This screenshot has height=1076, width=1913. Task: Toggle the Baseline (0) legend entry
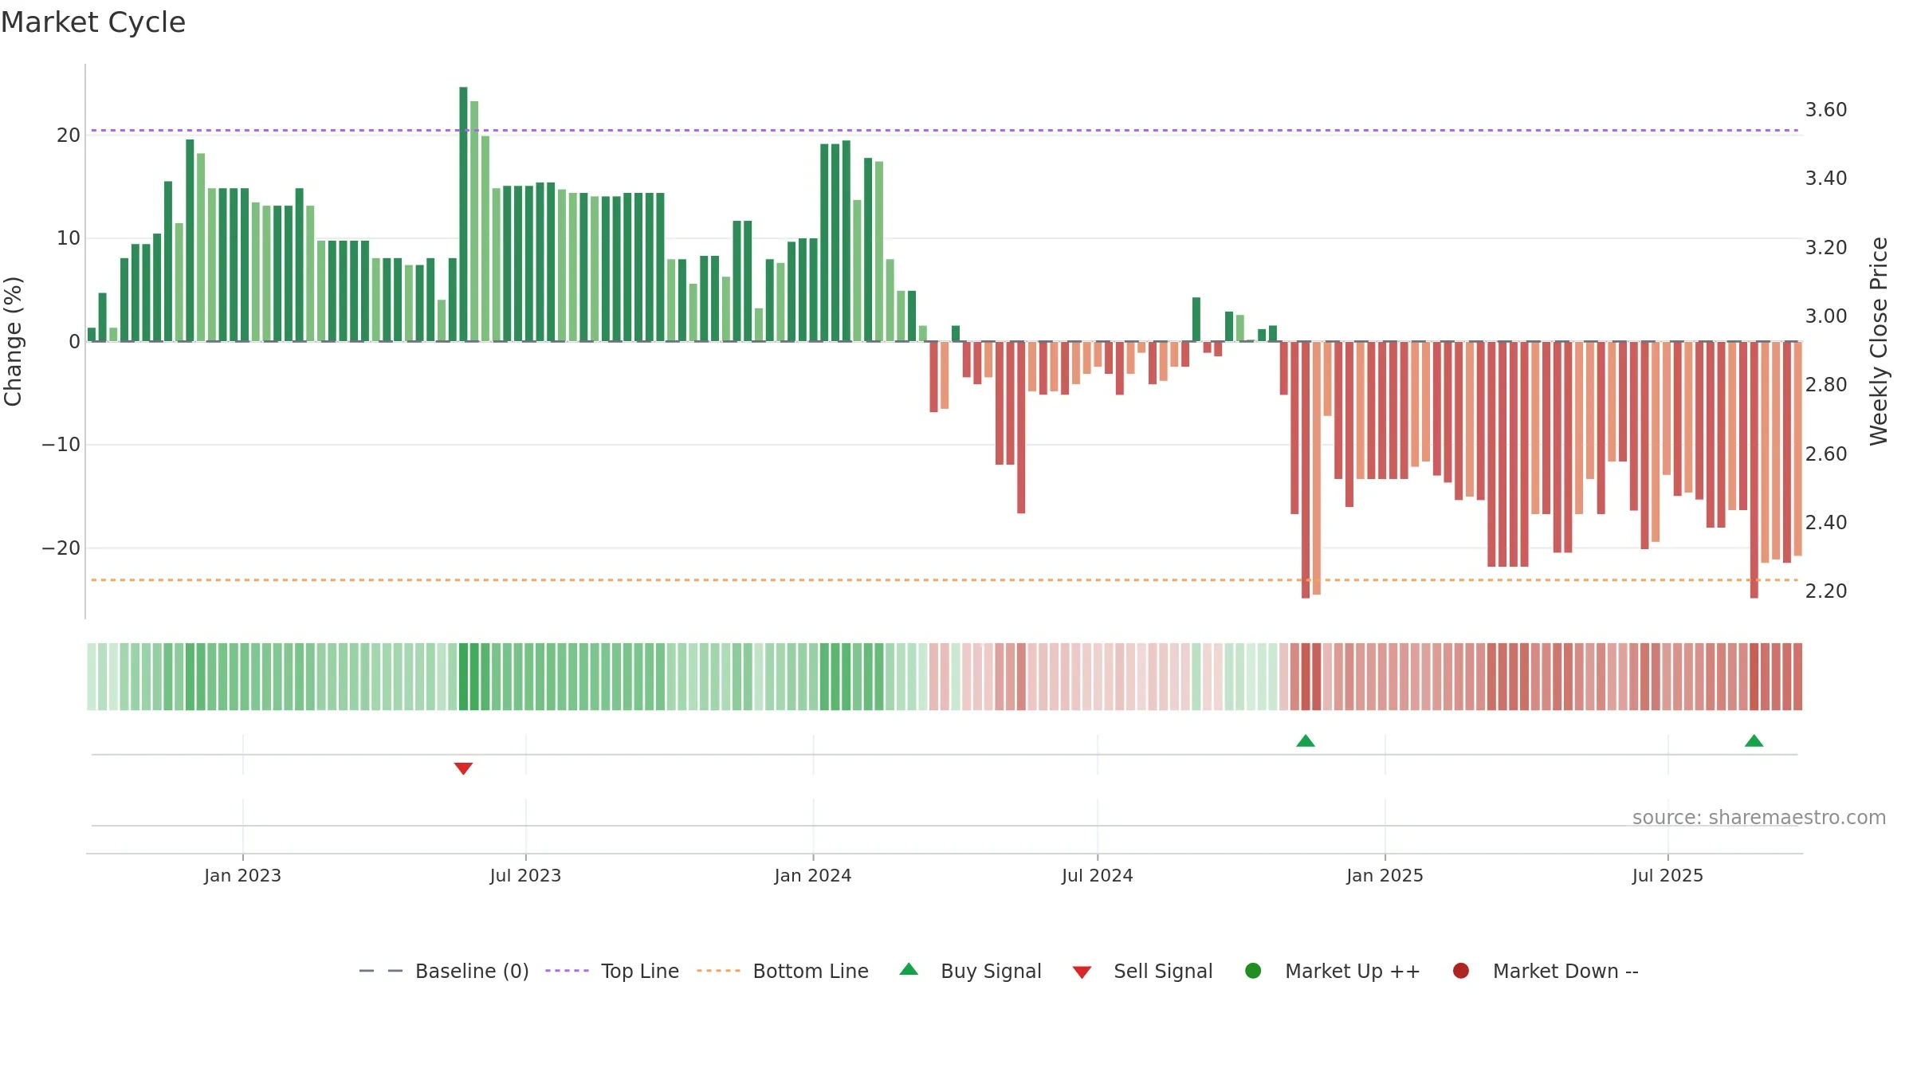click(444, 971)
